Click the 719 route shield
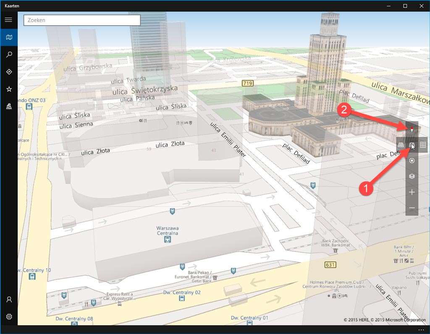The height and width of the screenshot is (334, 430). 248,83
